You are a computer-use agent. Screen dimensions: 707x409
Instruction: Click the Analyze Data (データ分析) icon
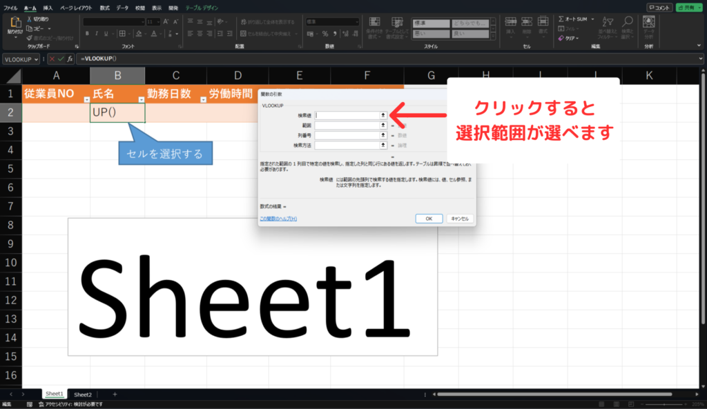pyautogui.click(x=649, y=21)
